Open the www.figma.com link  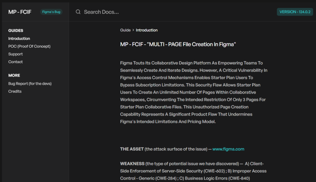[228, 149]
